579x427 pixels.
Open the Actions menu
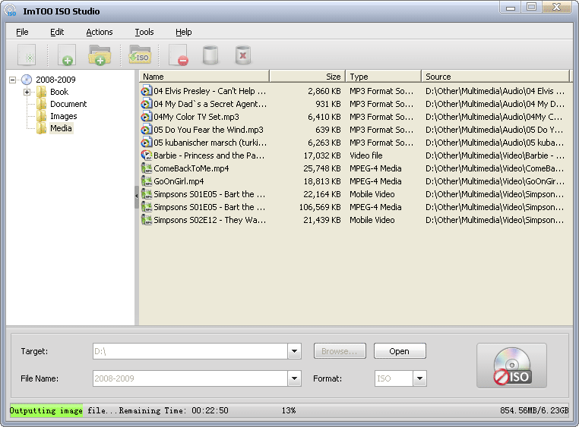point(100,32)
